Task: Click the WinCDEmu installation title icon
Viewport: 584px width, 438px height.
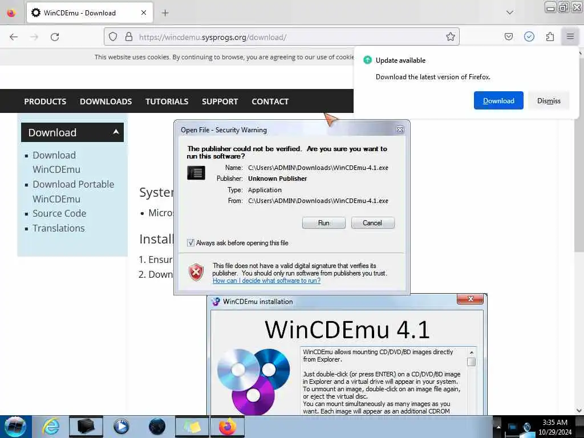Action: coord(216,301)
